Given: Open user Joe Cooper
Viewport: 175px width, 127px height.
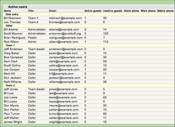Looking at the screenshot, I should click(12, 70).
